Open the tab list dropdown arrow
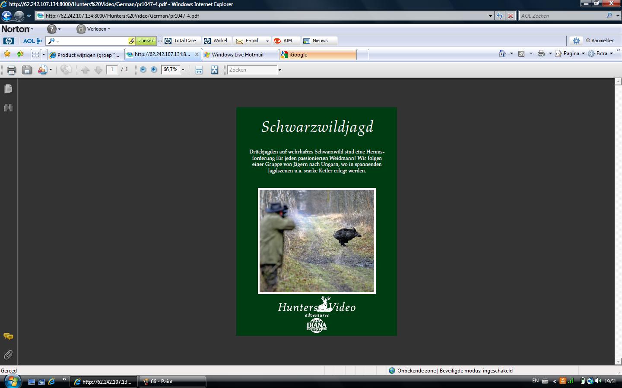The width and height of the screenshot is (622, 388). [44, 54]
